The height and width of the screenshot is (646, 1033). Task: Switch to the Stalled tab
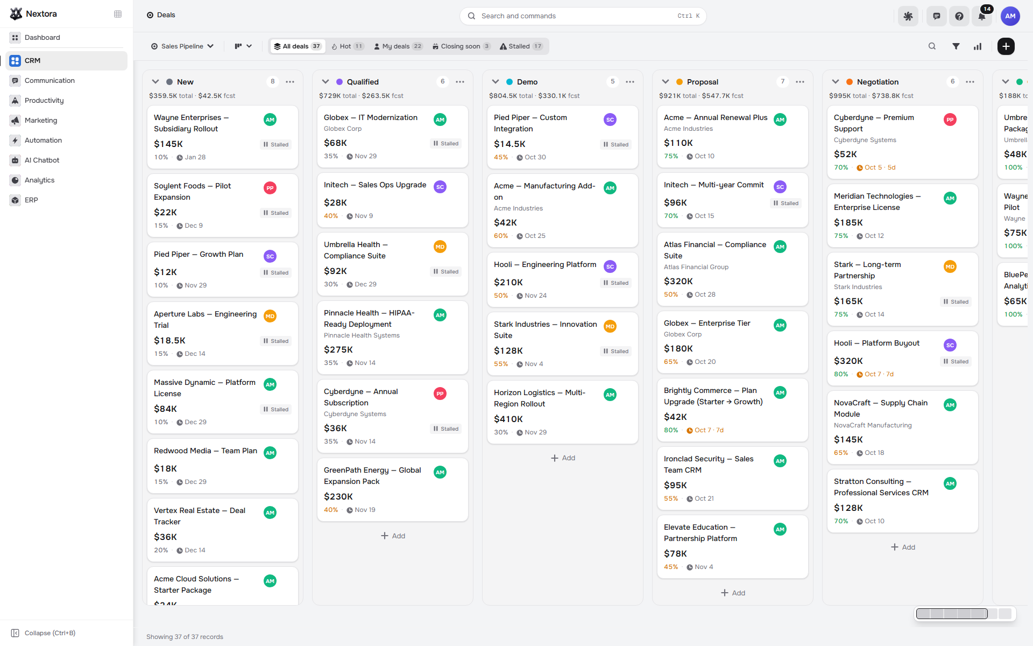pos(521,46)
